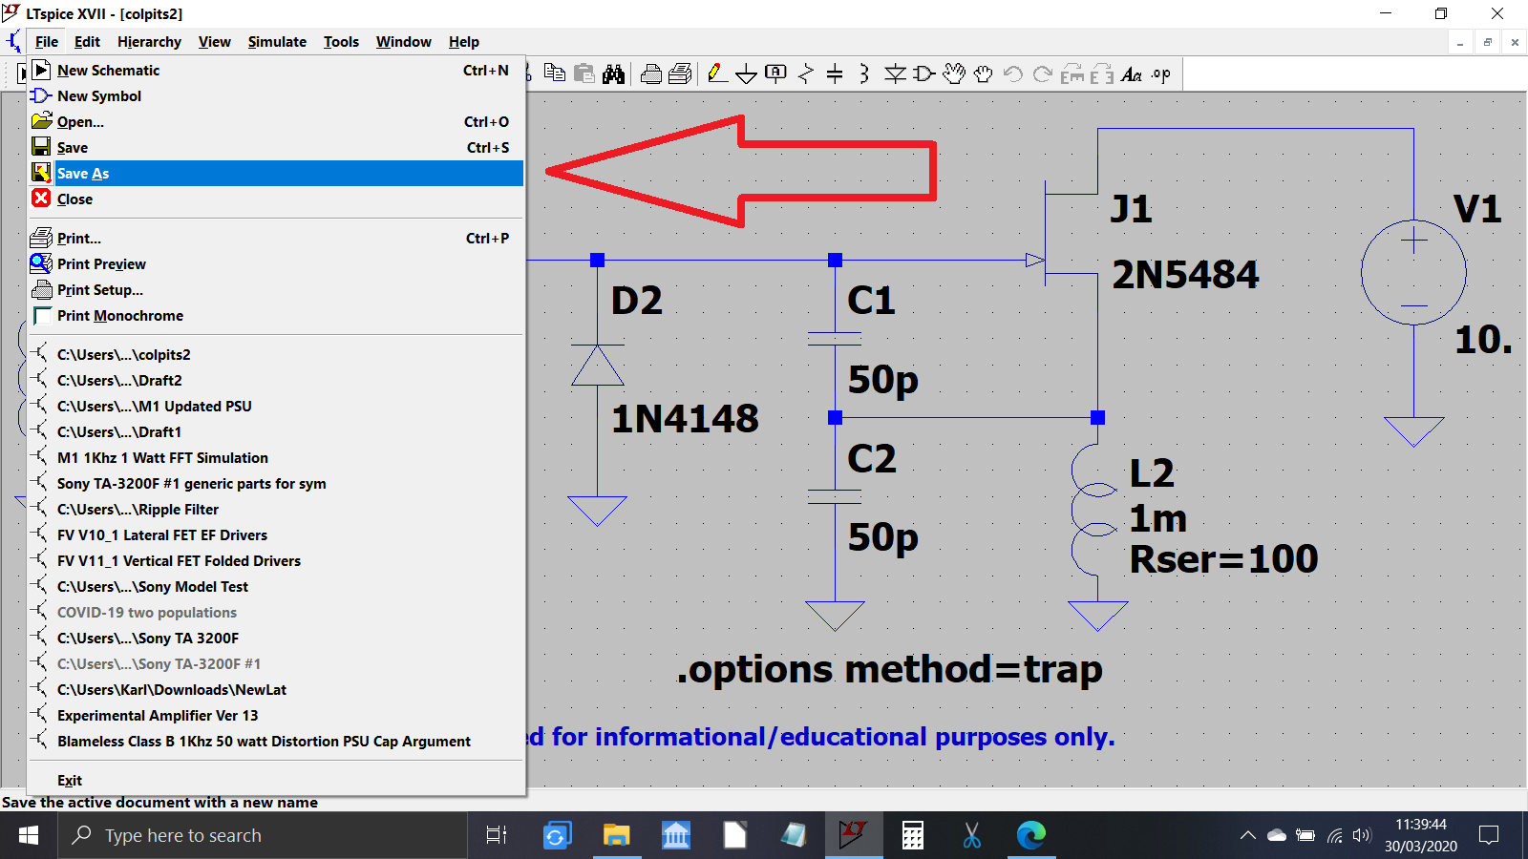
Task: Choose Save As from File menu
Action: click(x=277, y=174)
